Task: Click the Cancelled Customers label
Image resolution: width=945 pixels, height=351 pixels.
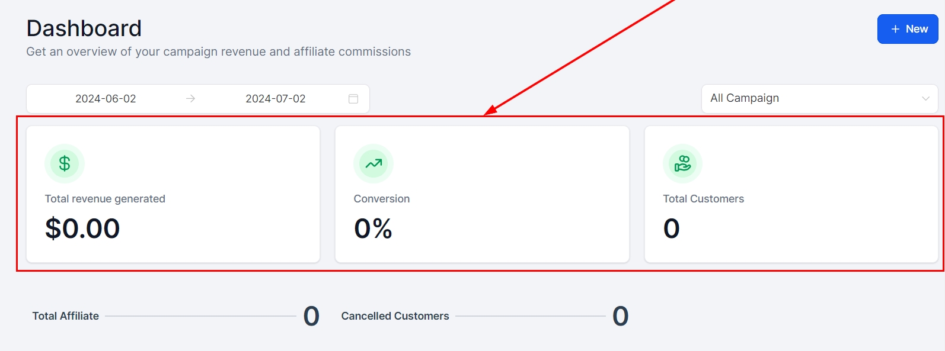Action: pyautogui.click(x=395, y=316)
